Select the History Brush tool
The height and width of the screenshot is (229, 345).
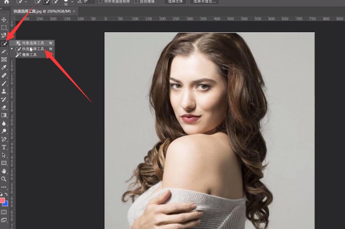pos(4,99)
